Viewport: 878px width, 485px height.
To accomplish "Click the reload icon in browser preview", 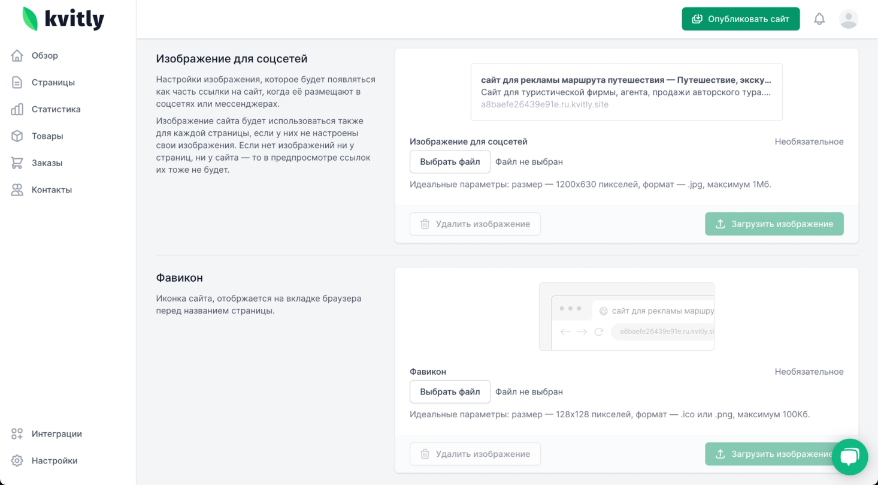I will 598,332.
